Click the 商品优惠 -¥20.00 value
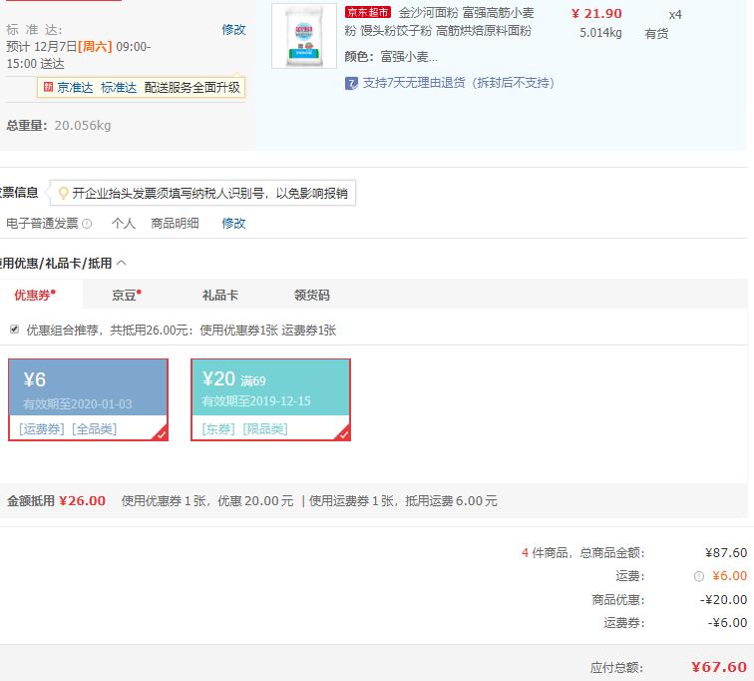Screen dimensions: 754x681 click(723, 600)
